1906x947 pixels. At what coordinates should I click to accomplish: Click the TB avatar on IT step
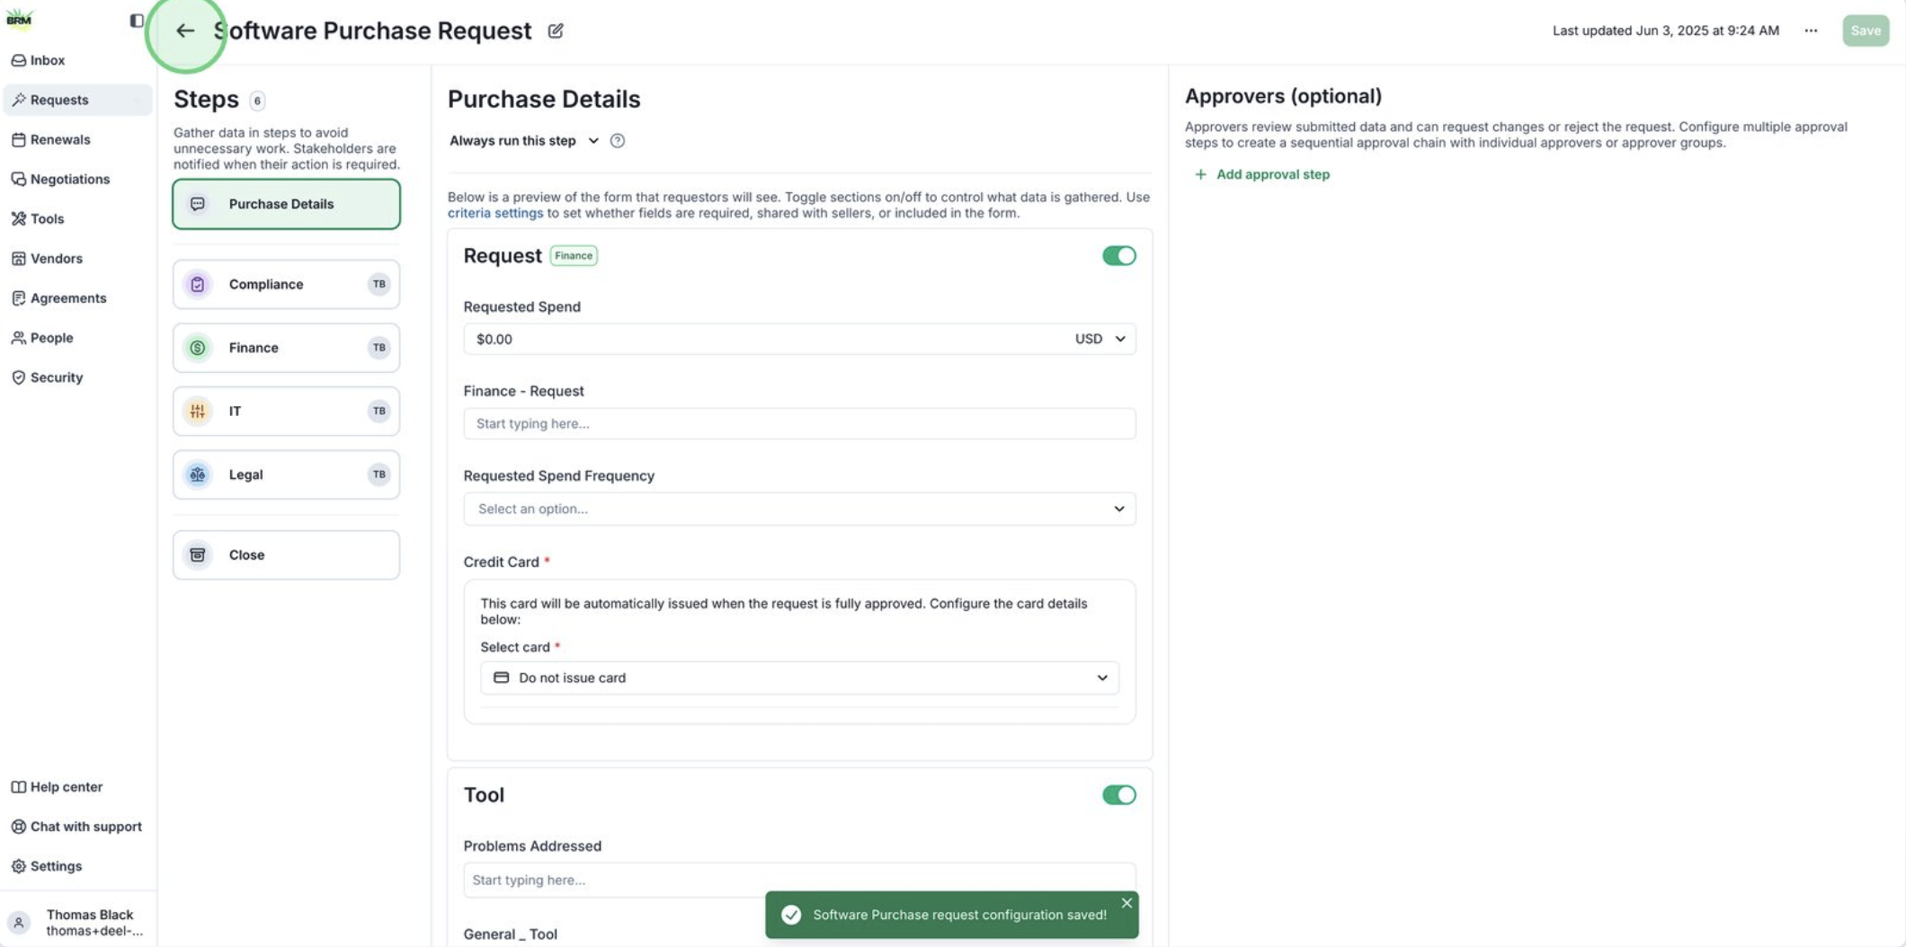click(379, 411)
